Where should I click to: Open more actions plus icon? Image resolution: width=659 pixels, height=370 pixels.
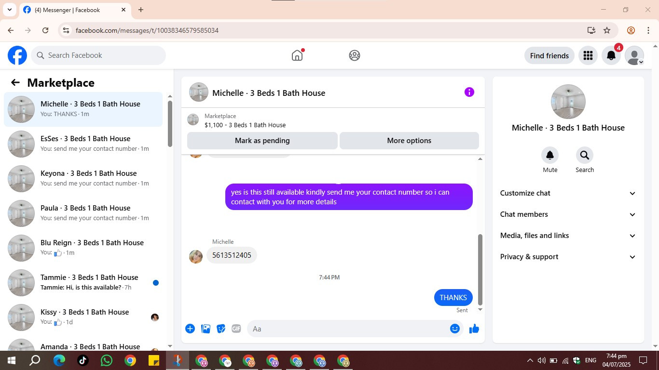point(190,329)
